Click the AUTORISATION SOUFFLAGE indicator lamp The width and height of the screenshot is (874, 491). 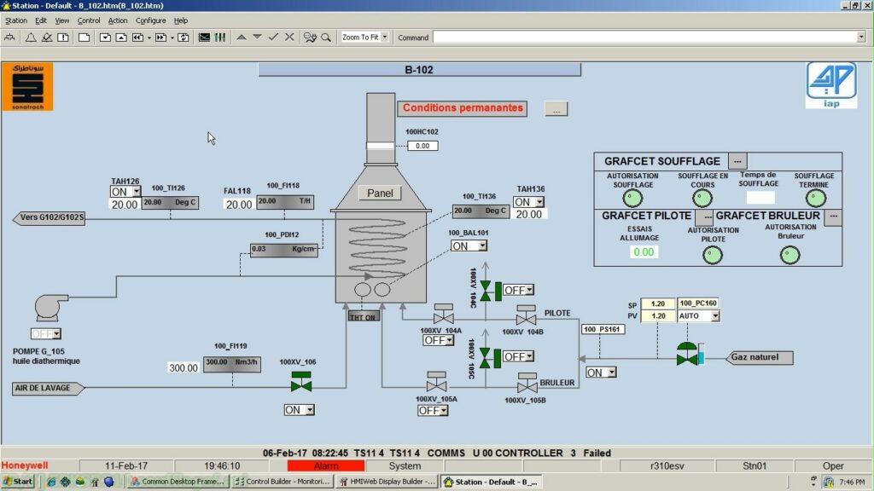coord(632,198)
